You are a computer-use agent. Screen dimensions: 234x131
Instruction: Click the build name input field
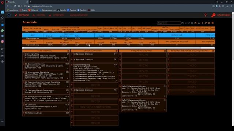click(169, 23)
